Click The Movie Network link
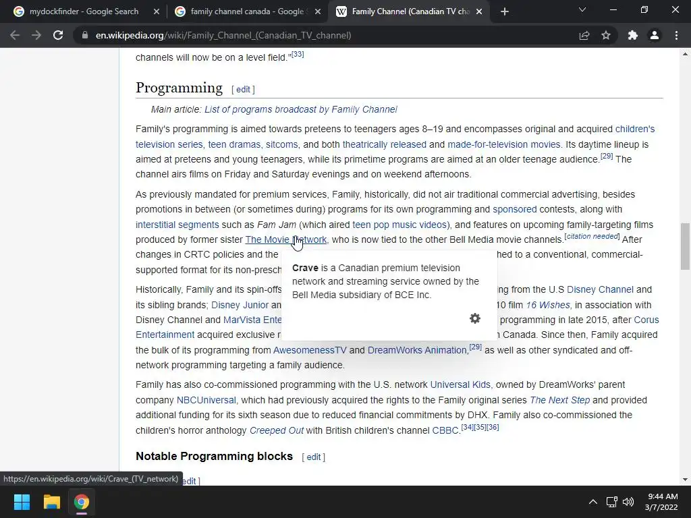The width and height of the screenshot is (691, 518). click(x=286, y=239)
